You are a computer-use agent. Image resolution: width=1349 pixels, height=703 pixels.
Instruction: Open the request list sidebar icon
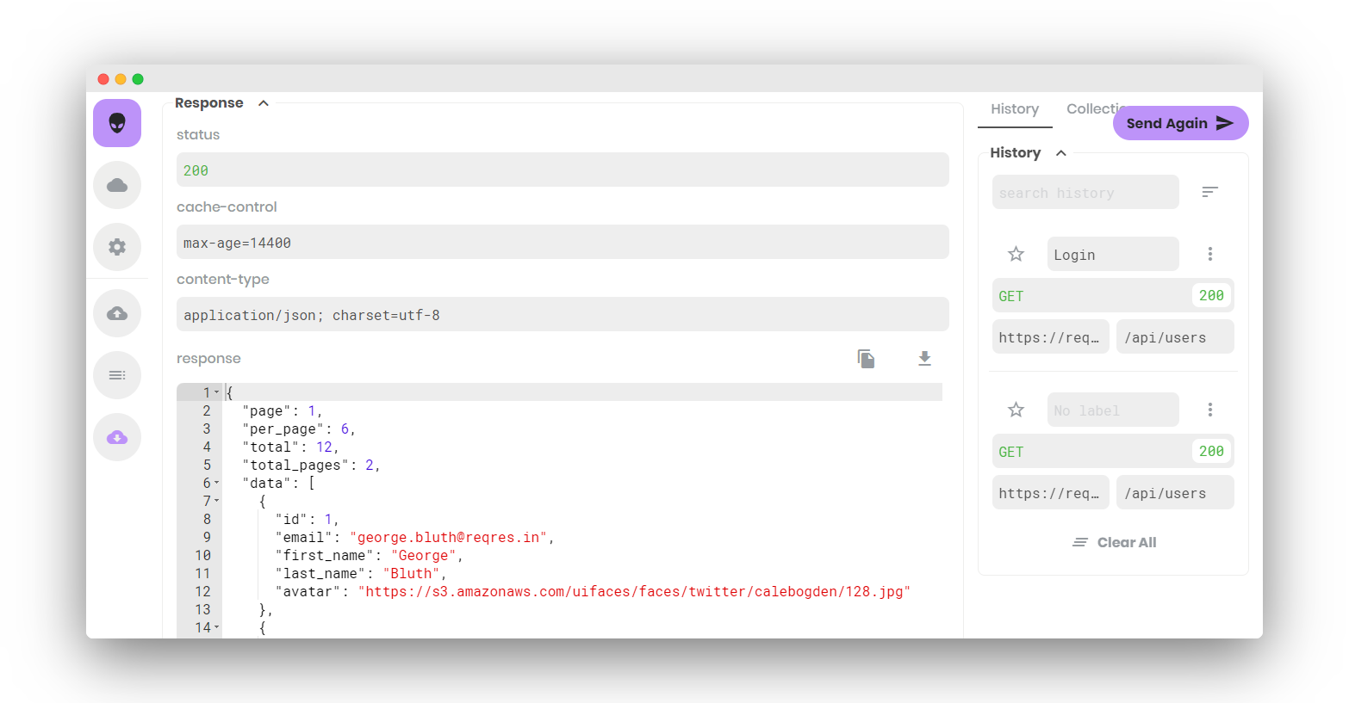point(117,375)
